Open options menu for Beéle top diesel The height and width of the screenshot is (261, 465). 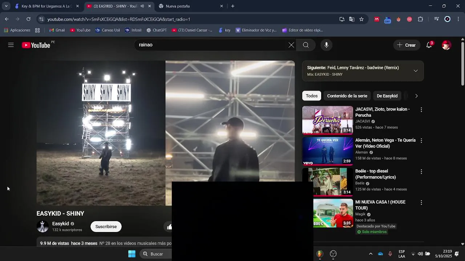(x=421, y=171)
